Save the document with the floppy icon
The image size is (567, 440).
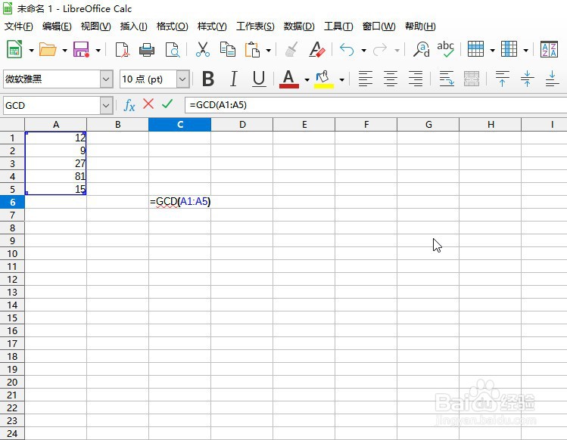tap(81, 49)
